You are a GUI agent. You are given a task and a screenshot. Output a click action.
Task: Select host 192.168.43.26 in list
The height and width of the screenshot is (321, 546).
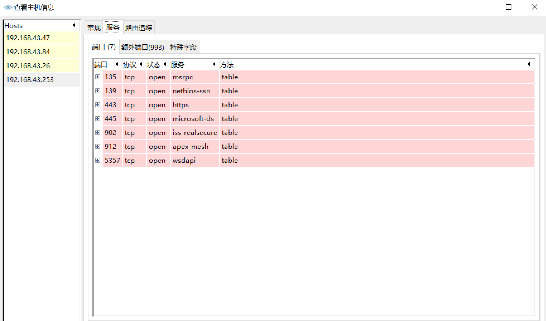(28, 66)
